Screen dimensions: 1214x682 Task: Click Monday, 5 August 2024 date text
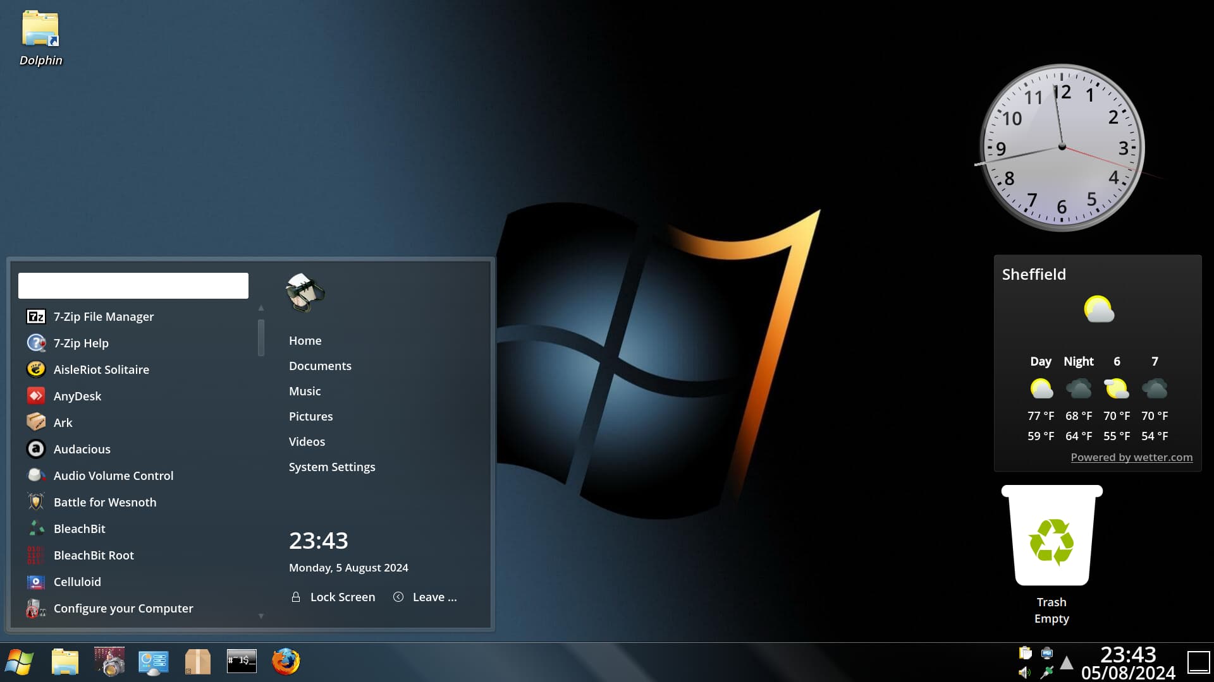[348, 568]
